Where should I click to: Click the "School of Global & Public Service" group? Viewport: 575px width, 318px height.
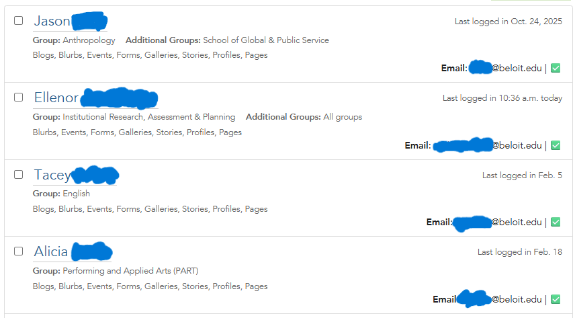[266, 40]
